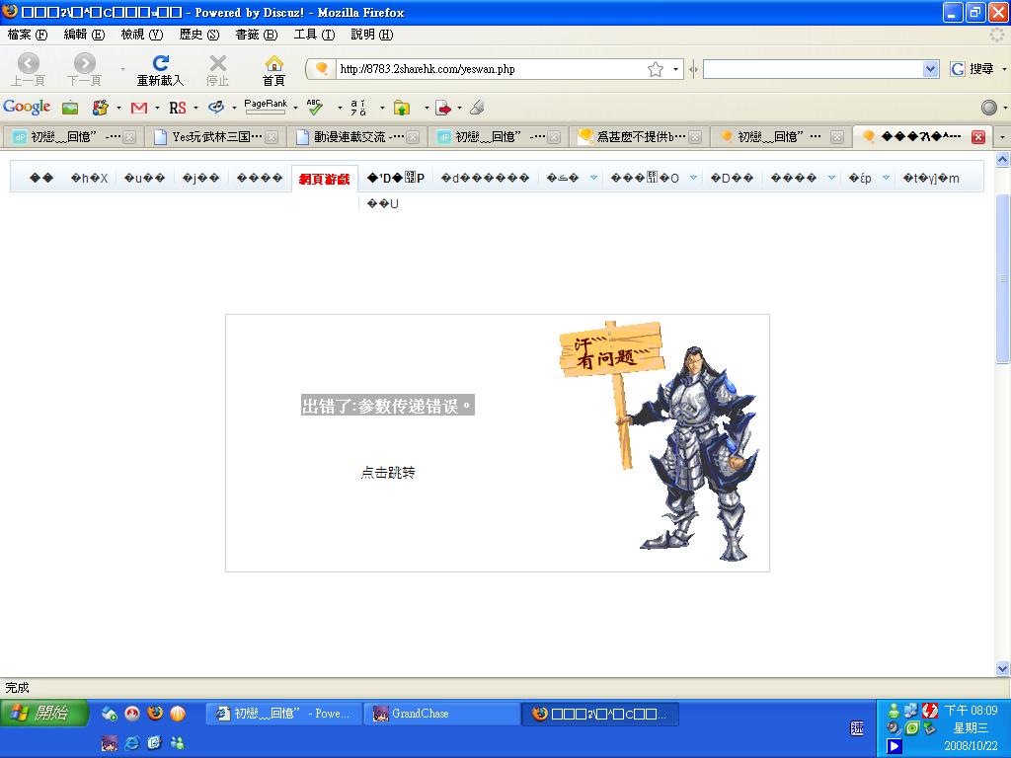Click the page scrollbar up arrow

(1003, 159)
